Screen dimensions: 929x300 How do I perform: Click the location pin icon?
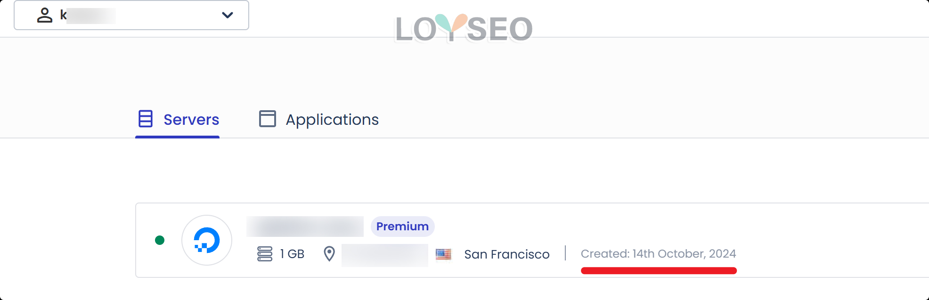[329, 254]
